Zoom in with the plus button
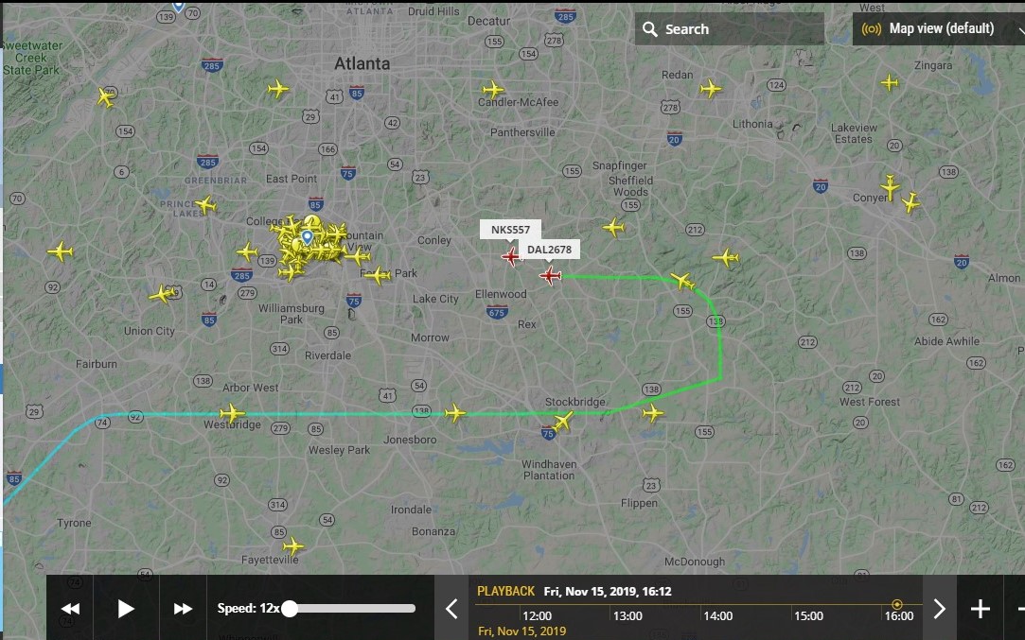1025x640 pixels. click(980, 609)
